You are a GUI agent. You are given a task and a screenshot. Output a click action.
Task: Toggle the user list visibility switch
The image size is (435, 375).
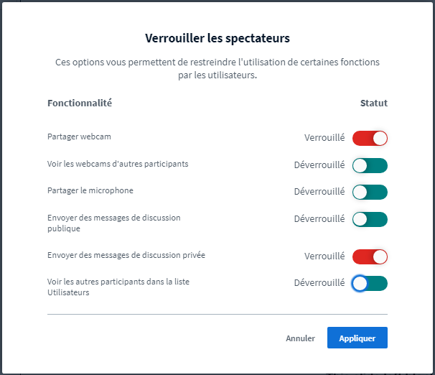coord(370,284)
